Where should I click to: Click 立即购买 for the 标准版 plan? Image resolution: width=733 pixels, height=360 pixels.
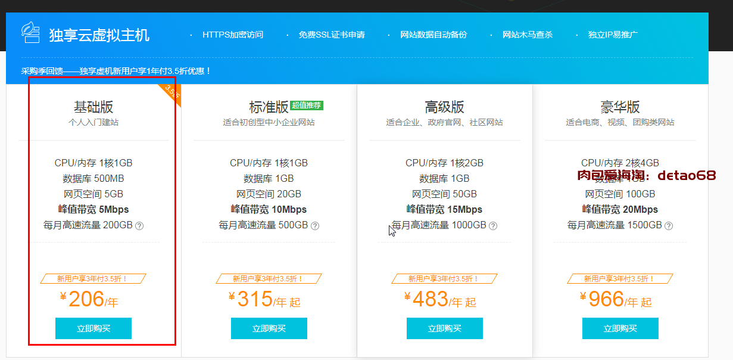tap(269, 328)
